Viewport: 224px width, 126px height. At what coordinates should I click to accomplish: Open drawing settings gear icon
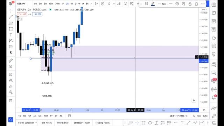pyautogui.click(x=177, y=4)
